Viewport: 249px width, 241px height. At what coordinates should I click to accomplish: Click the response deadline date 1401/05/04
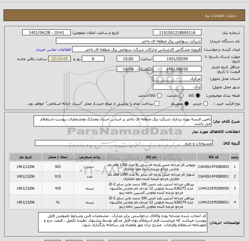click(x=177, y=59)
